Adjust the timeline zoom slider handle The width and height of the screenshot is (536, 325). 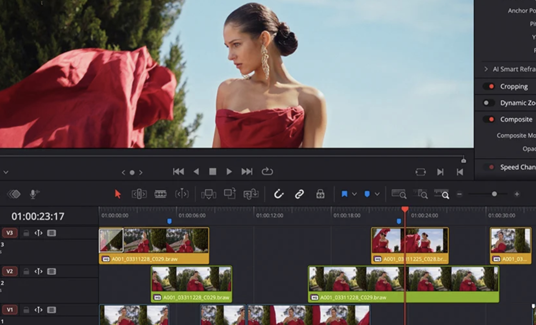(494, 194)
